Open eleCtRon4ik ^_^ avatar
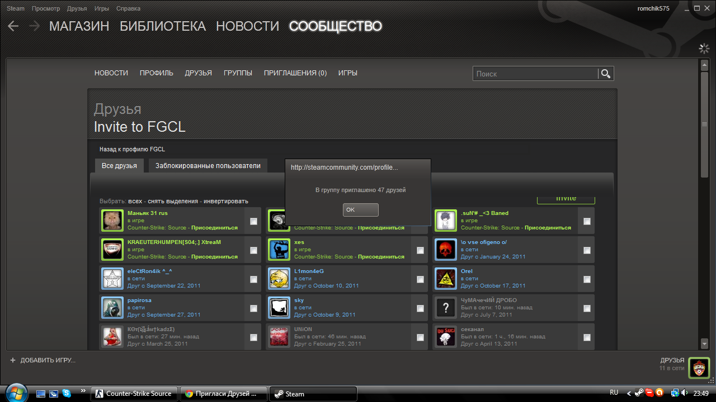 112,279
